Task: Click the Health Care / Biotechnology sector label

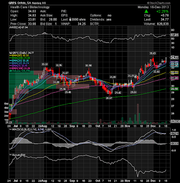Action: (30, 7)
